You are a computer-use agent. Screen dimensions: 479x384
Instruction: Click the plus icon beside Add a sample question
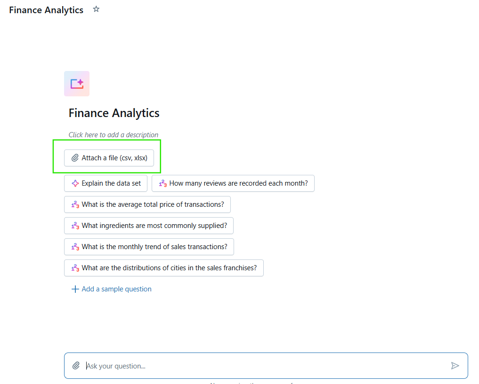[75, 289]
